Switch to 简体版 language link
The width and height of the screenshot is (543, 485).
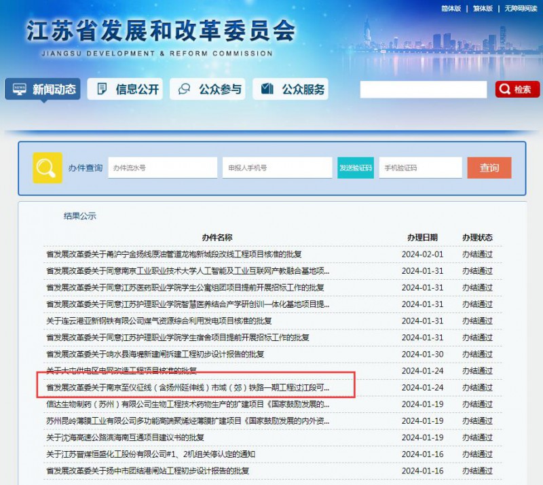click(451, 8)
